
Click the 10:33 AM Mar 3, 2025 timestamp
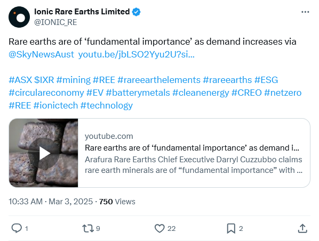pyautogui.click(x=51, y=202)
